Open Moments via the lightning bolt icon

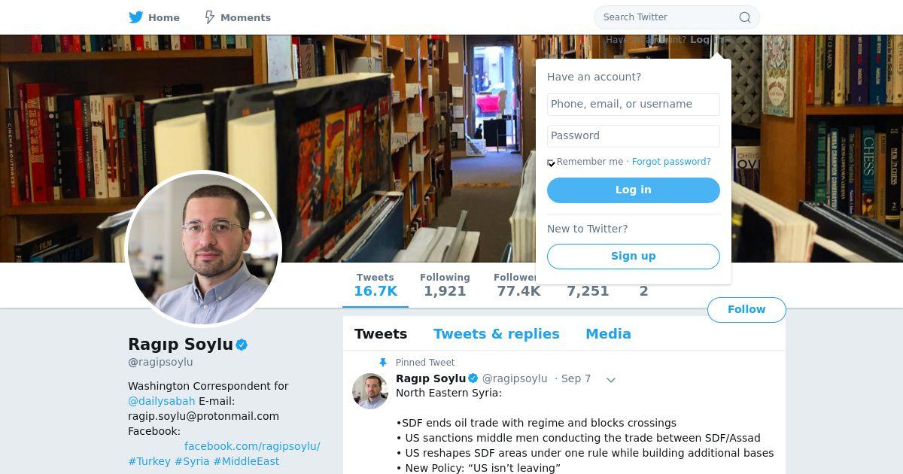coord(210,17)
